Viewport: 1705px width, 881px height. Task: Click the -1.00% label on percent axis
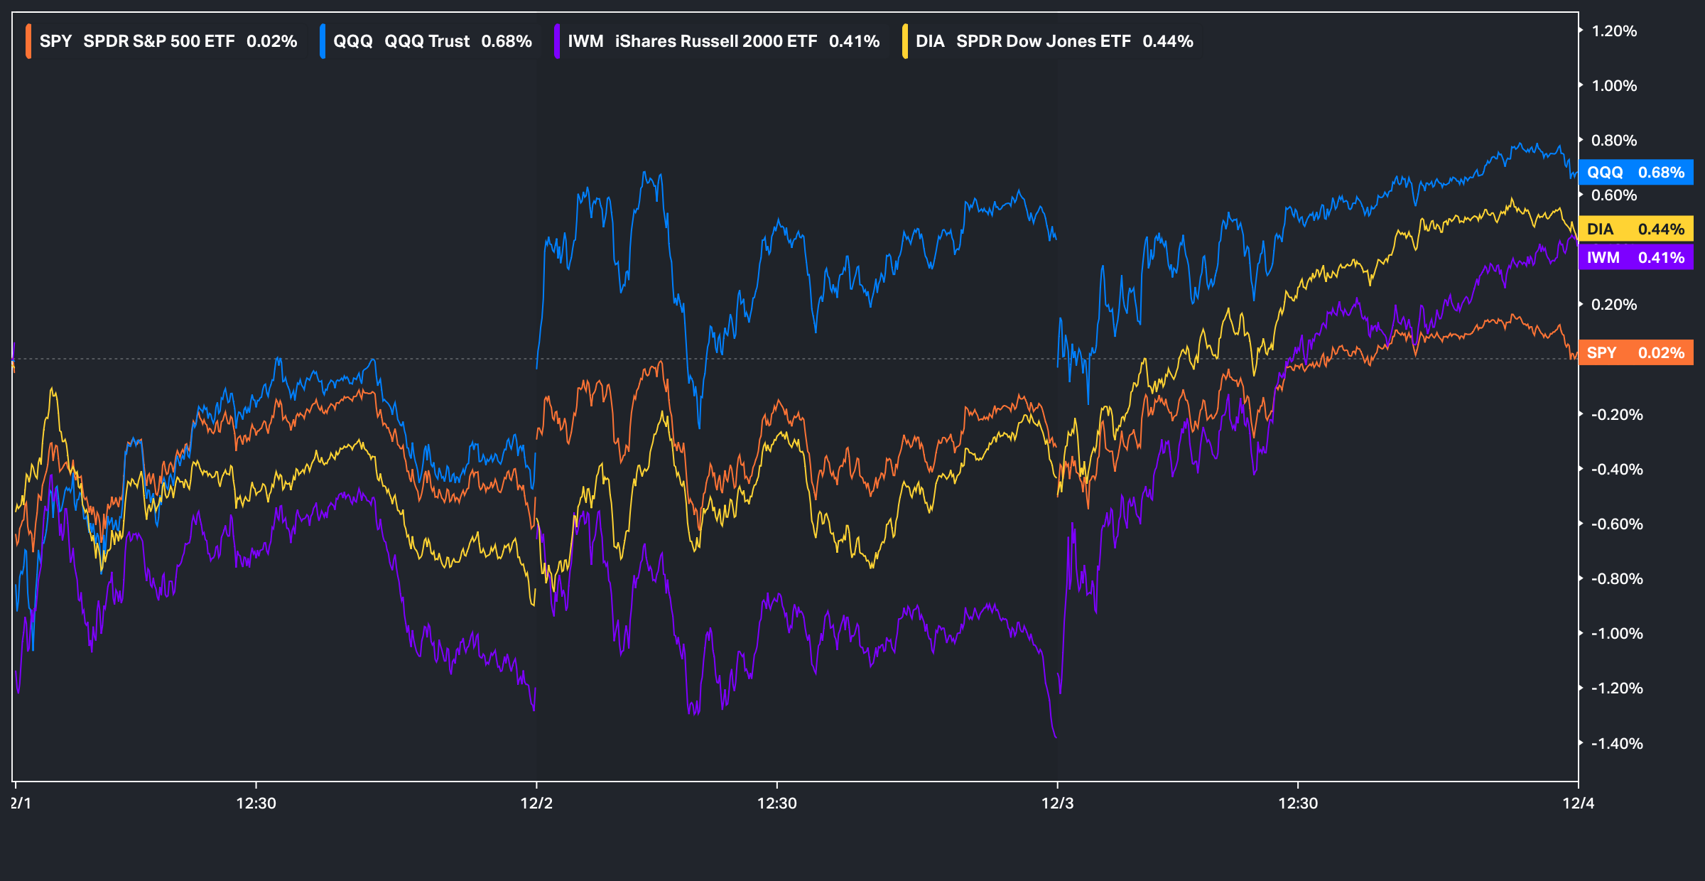coord(1616,634)
